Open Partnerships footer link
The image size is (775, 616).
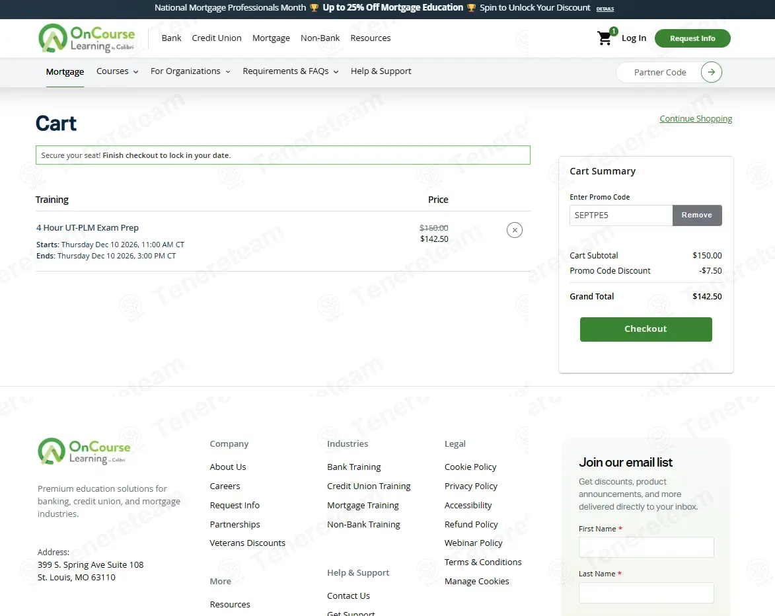(x=235, y=524)
